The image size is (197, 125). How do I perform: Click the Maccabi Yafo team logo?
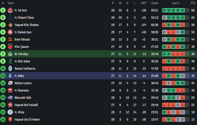(x=10, y=98)
